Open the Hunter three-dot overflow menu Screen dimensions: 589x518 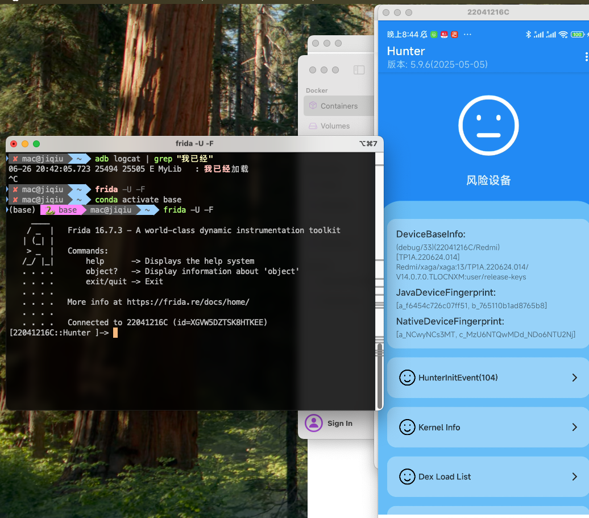pos(586,57)
